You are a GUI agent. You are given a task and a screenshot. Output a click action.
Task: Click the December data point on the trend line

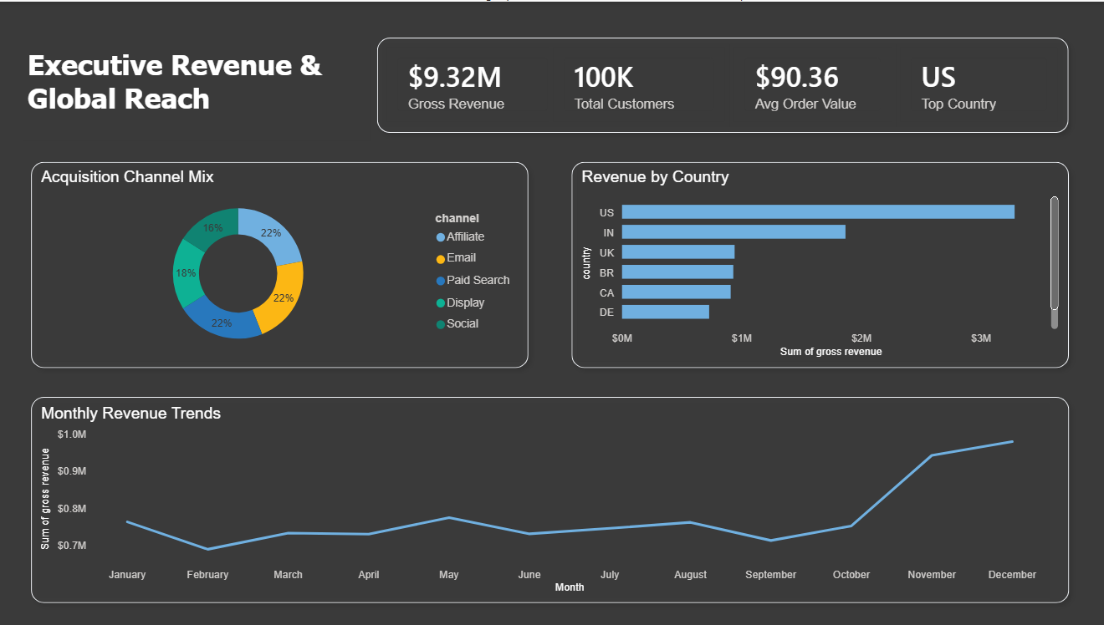click(1012, 440)
